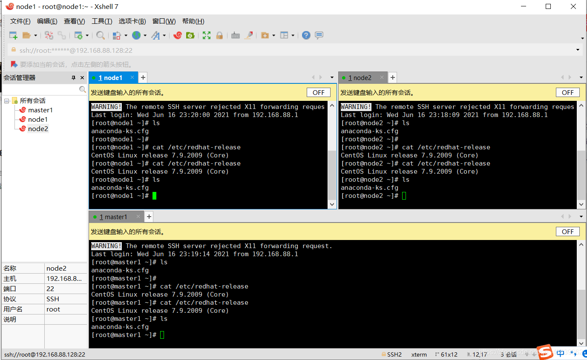
Task: Click the Sogou input method icon
Action: pos(544,352)
